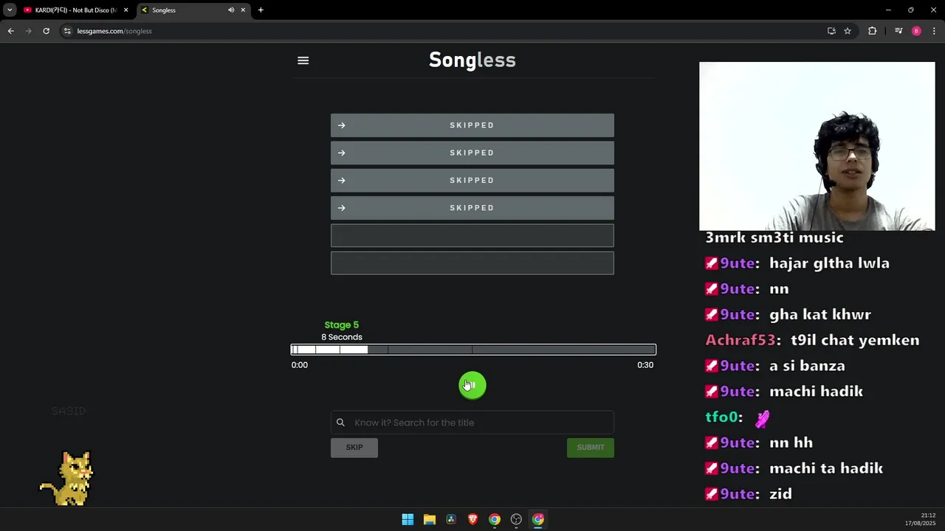This screenshot has width=945, height=531.
Task: Open the browser extensions menu
Action: point(873,31)
